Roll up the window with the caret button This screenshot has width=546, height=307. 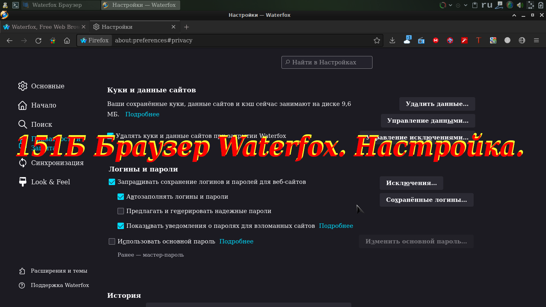[514, 15]
